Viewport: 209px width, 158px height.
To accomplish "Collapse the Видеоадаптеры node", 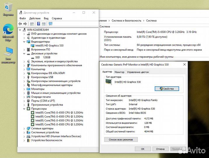I will [24, 42].
